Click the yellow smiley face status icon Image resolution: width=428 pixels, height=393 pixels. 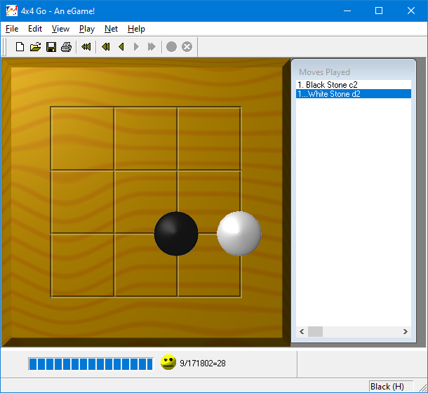click(x=168, y=362)
